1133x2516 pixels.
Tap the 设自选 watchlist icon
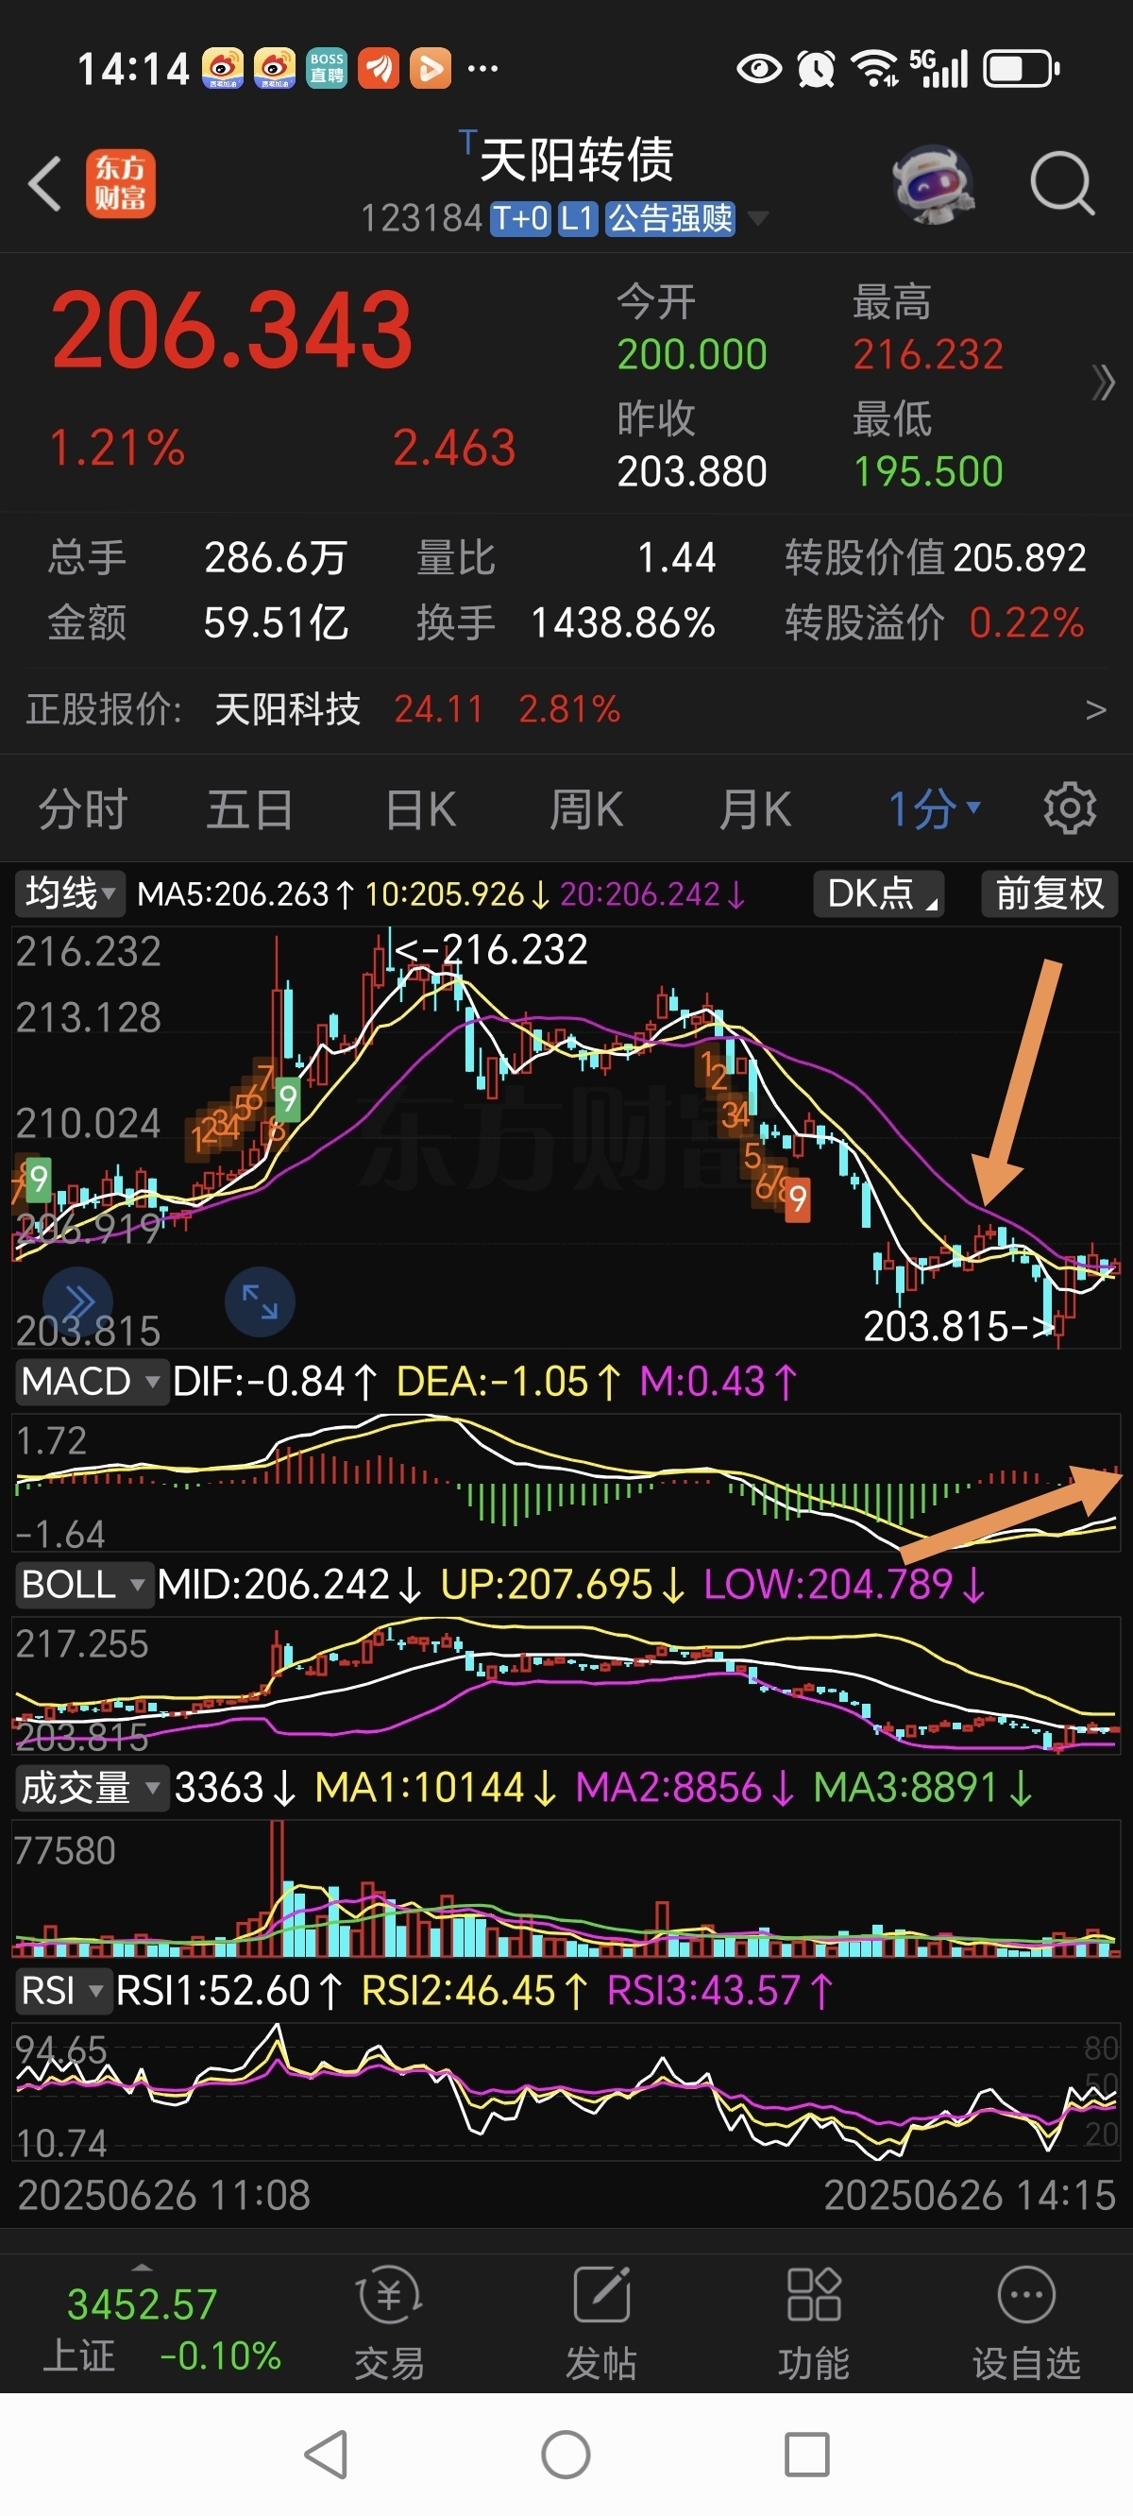[x=1026, y=2324]
